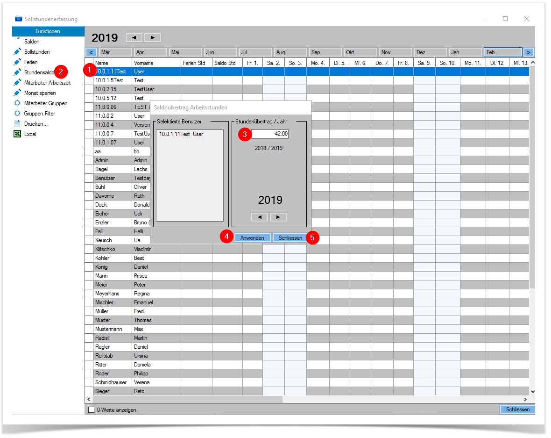The width and height of the screenshot is (551, 438).
Task: Click the Drucken document icon
Action: [x=17, y=123]
